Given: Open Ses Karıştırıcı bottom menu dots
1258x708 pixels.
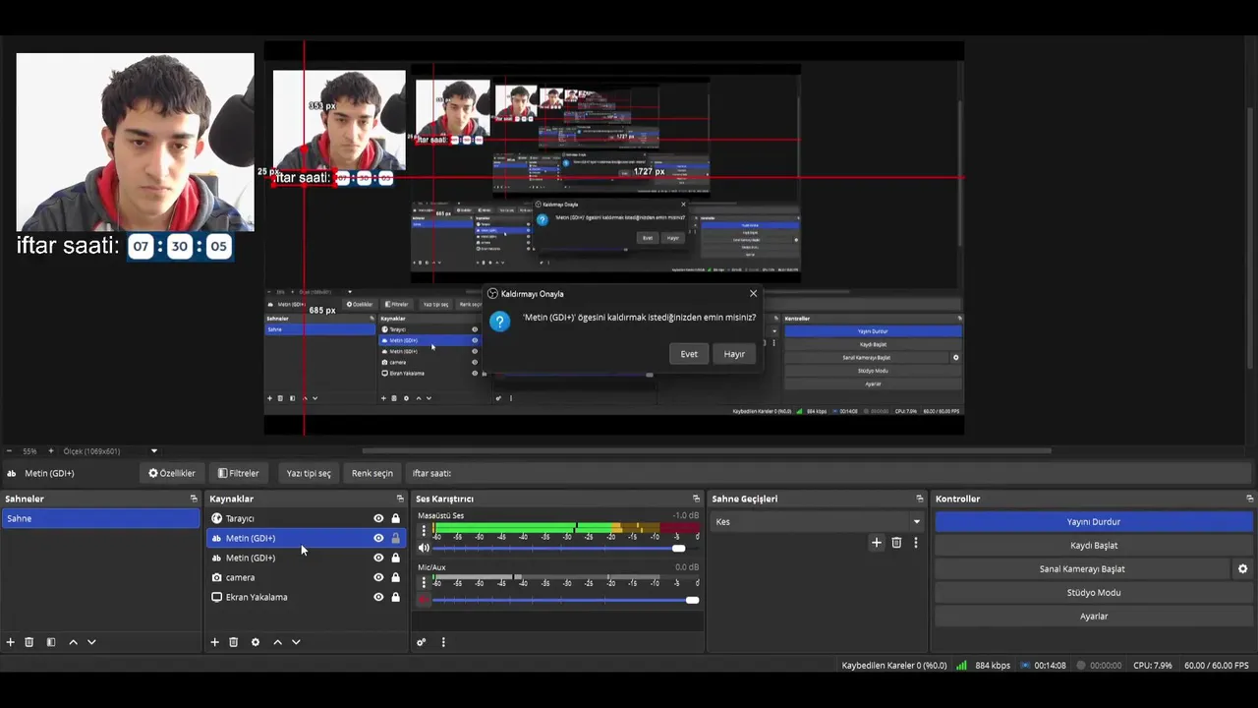Looking at the screenshot, I should [443, 642].
